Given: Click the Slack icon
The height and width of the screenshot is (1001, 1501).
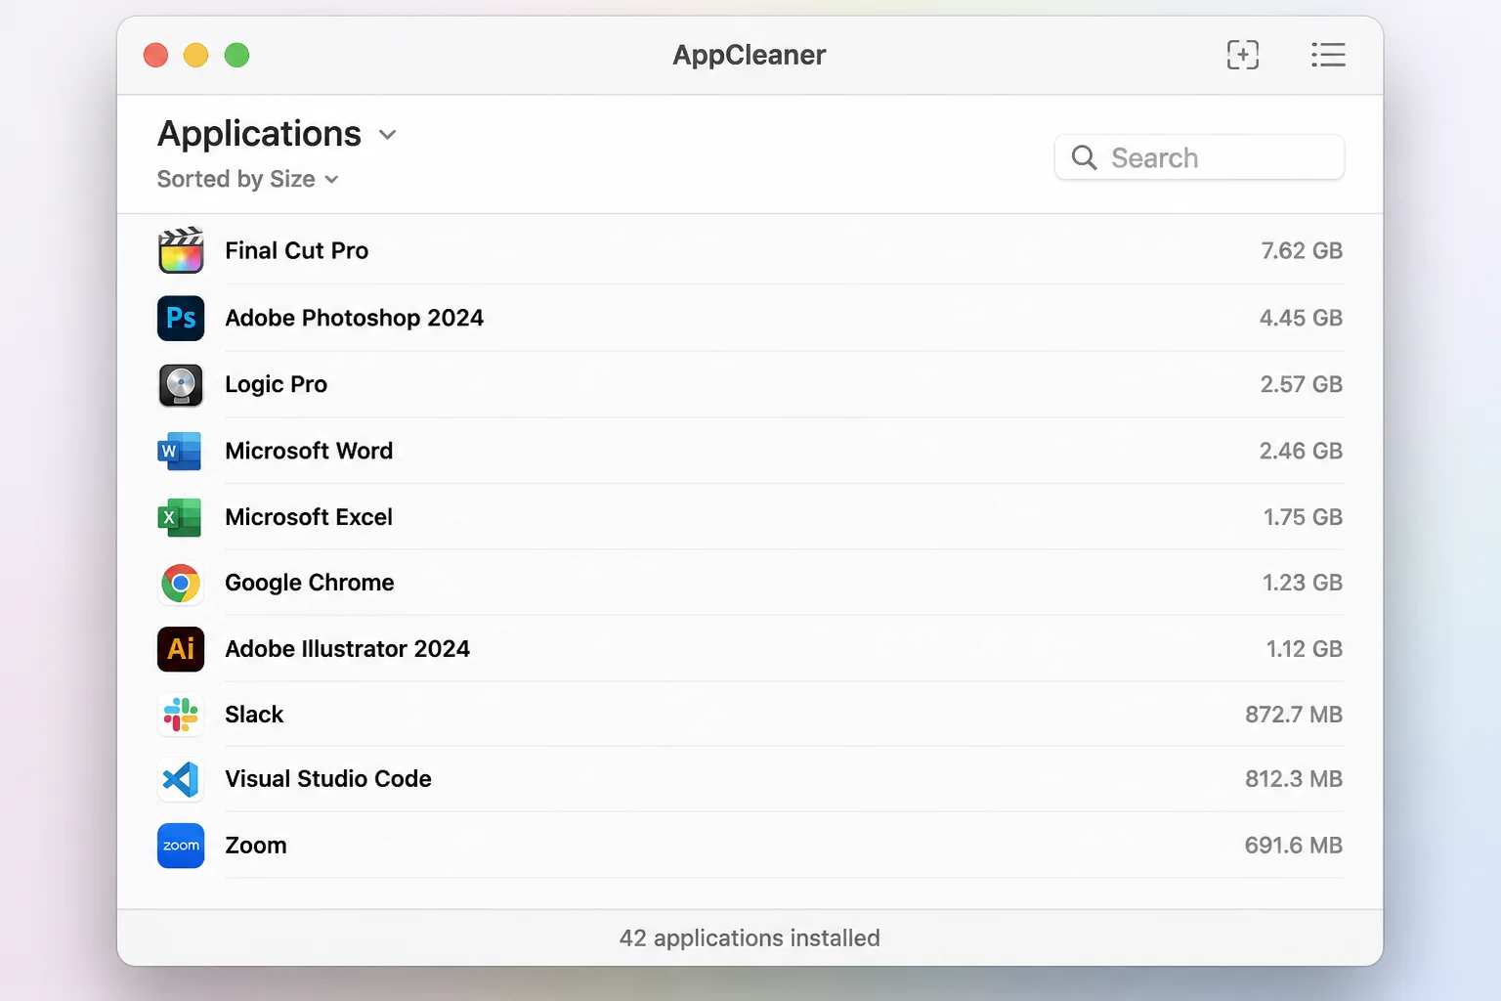Looking at the screenshot, I should pos(181,715).
